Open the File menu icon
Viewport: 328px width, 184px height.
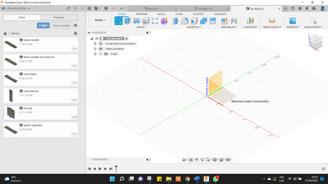96,8
